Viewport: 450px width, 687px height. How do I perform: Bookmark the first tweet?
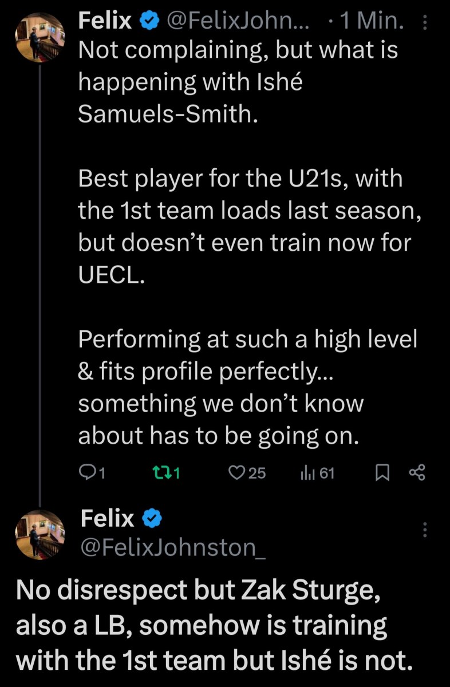pos(382,473)
